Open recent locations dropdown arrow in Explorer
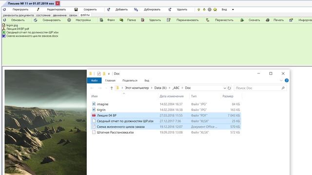This screenshot has height=175, width=312. (x=106, y=88)
